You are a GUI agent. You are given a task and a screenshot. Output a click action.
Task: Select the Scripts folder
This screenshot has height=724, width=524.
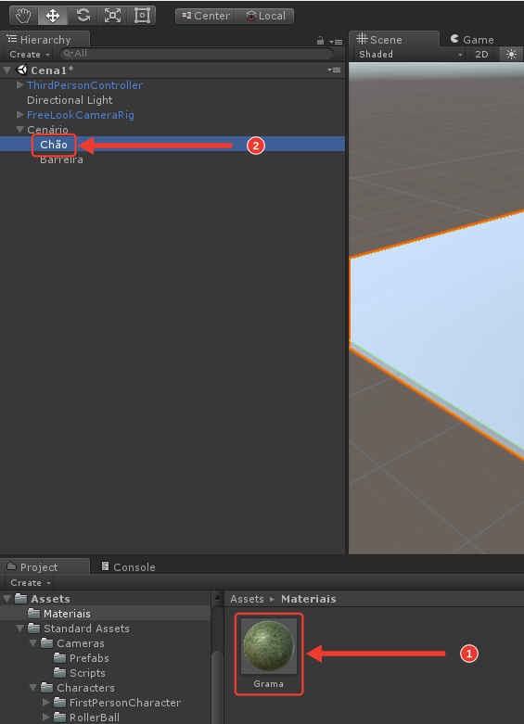(x=87, y=673)
